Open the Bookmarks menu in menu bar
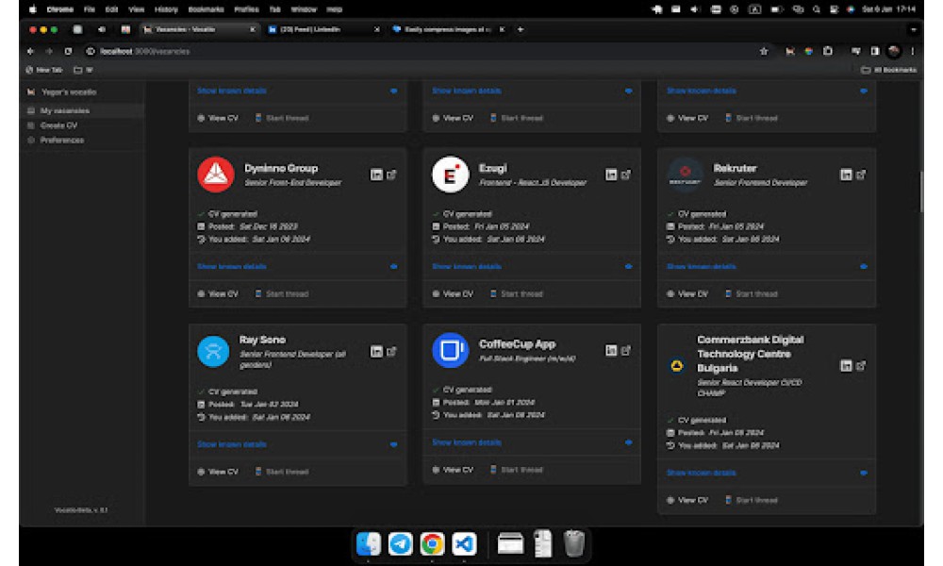 [x=206, y=9]
